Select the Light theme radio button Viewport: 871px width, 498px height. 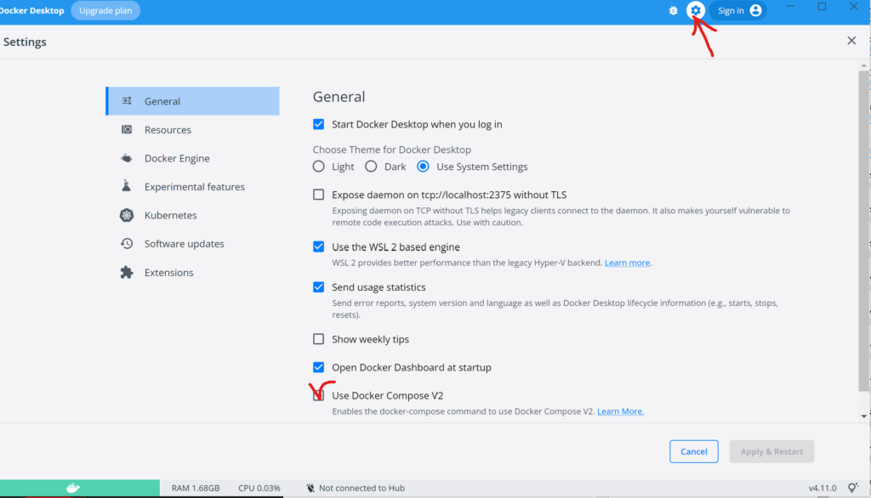pos(318,167)
